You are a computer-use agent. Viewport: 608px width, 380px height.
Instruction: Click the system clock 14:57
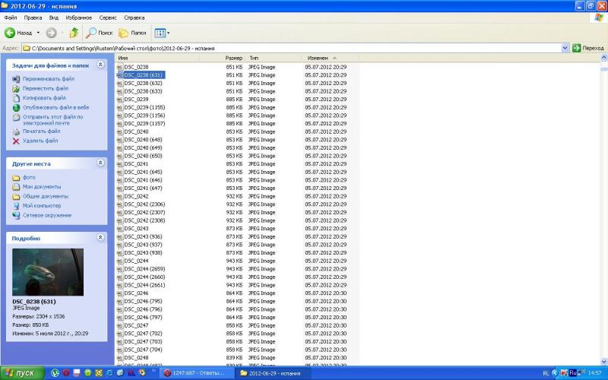[x=595, y=373]
